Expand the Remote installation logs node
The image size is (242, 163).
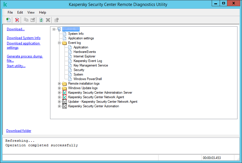coord(59,83)
